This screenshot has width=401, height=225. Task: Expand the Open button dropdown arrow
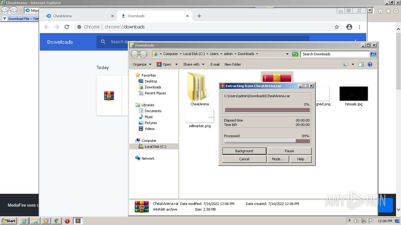tap(176, 64)
